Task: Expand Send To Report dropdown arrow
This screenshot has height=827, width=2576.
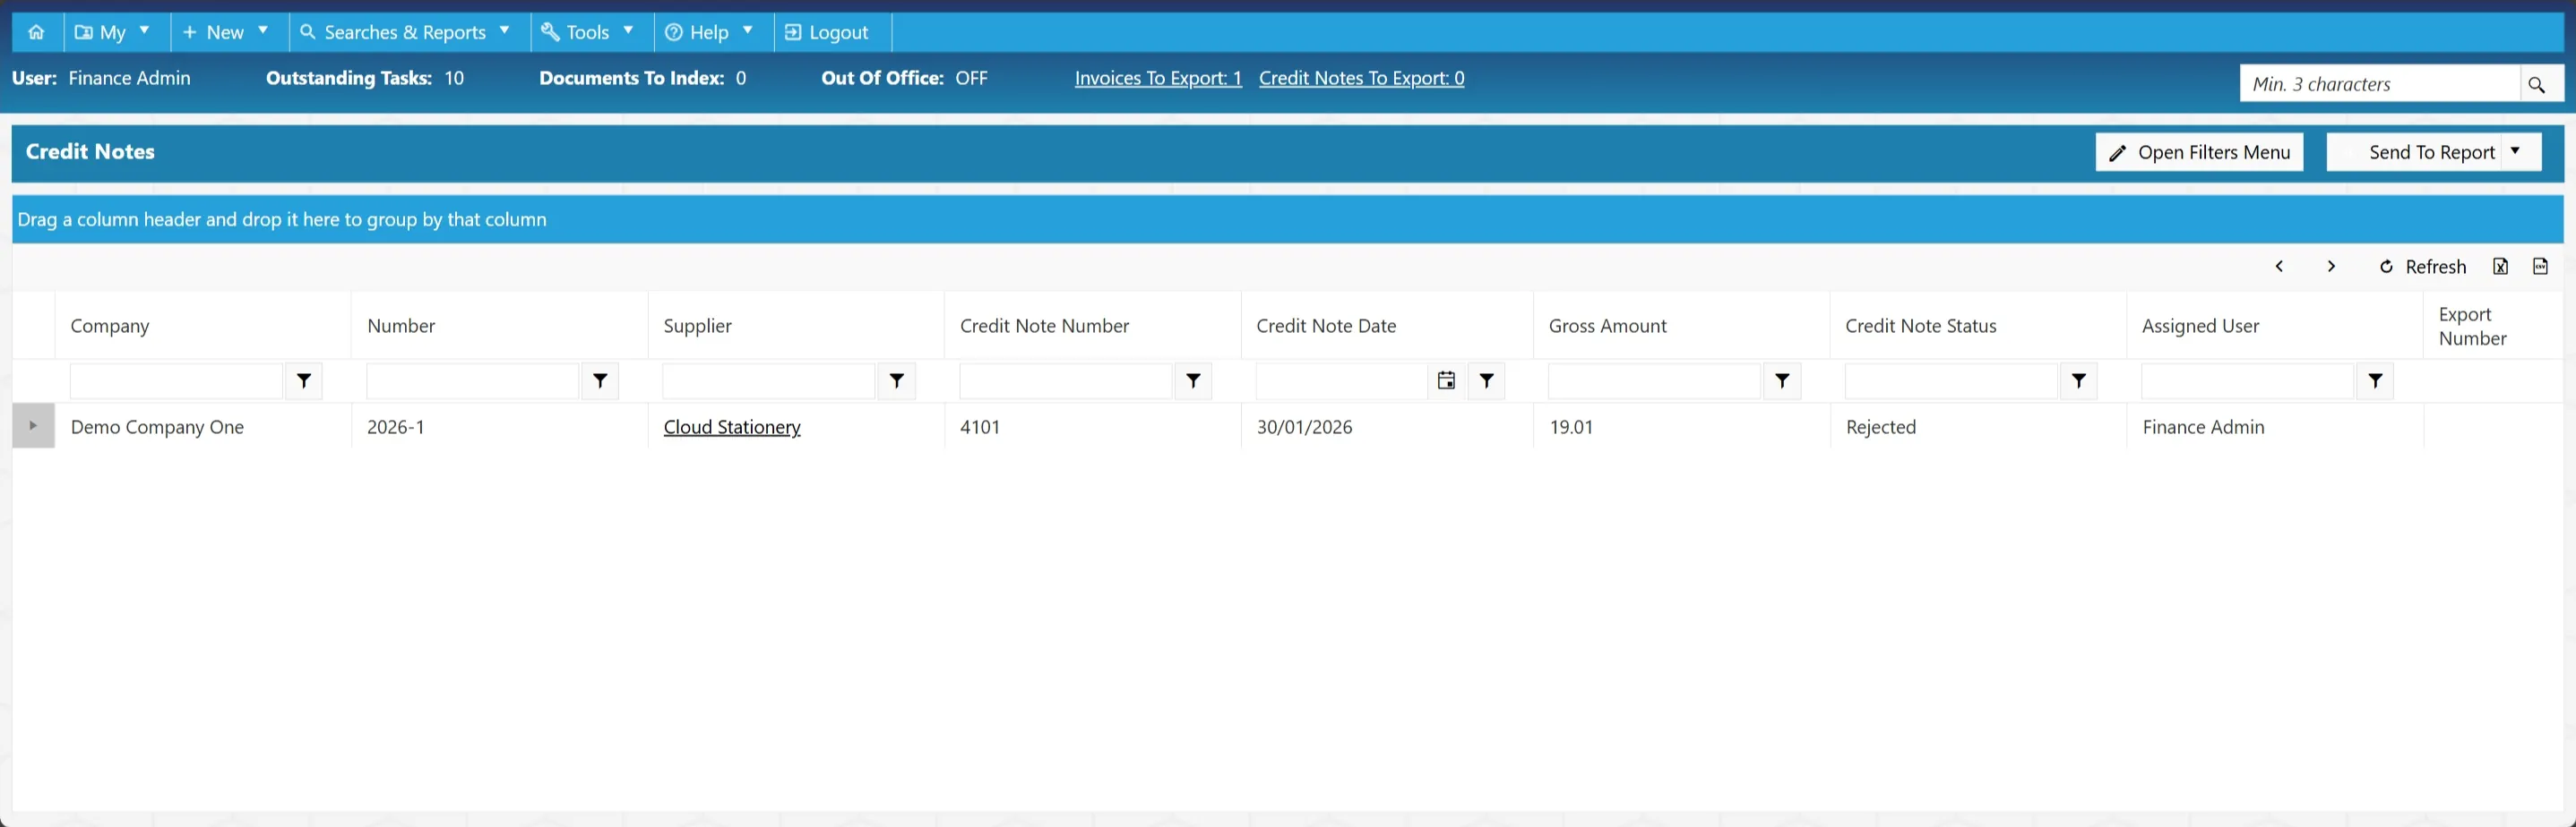Action: (2516, 152)
